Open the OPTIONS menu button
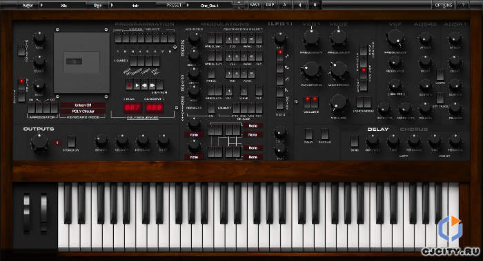 [443, 5]
